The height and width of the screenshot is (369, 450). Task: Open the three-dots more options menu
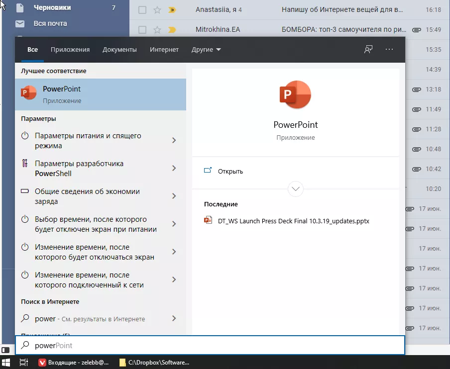(x=389, y=49)
